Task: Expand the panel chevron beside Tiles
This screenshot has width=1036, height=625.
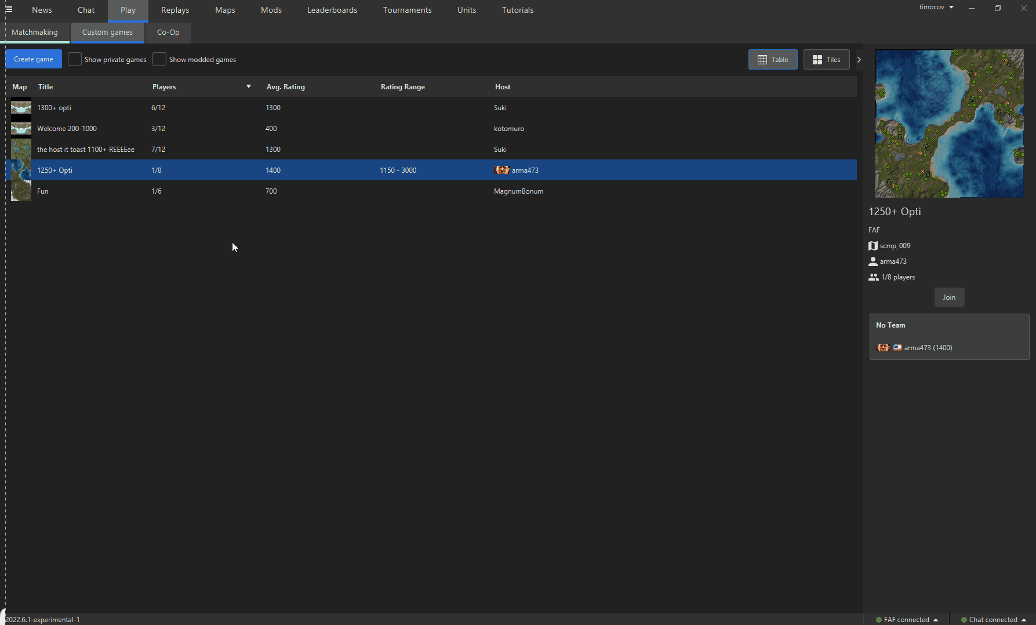Action: tap(859, 59)
